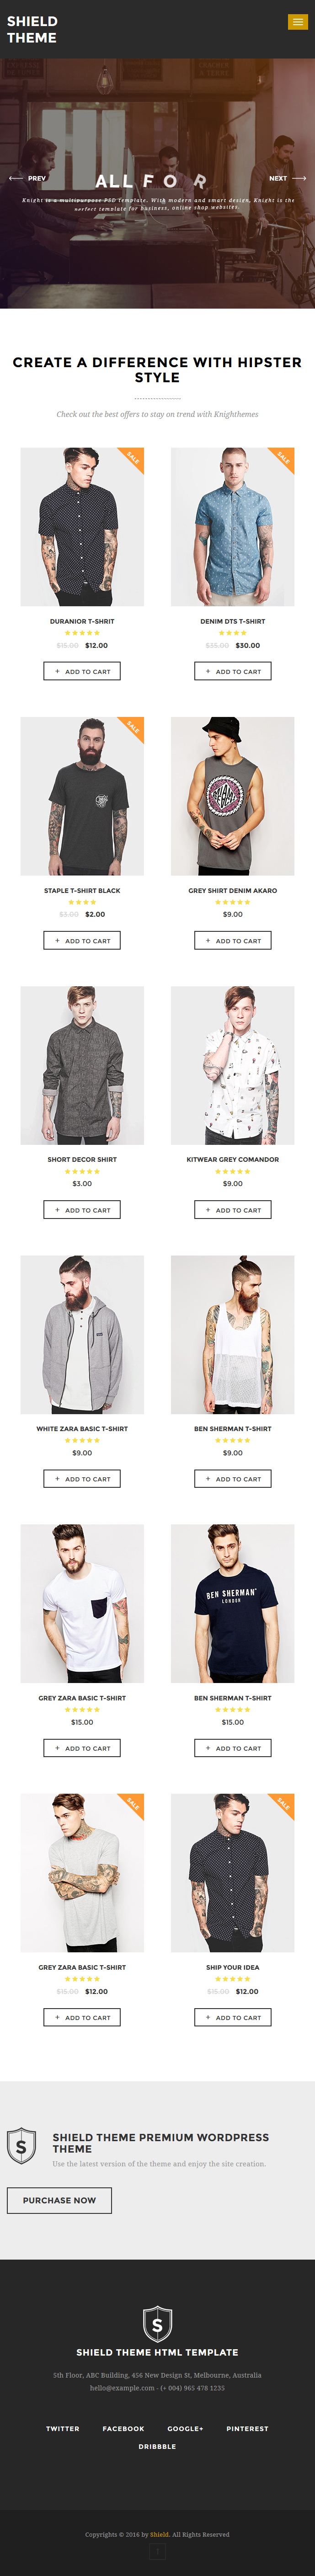Image resolution: width=315 pixels, height=2576 pixels.
Task: Add Duranior T-Shirt to cart
Action: point(82,671)
